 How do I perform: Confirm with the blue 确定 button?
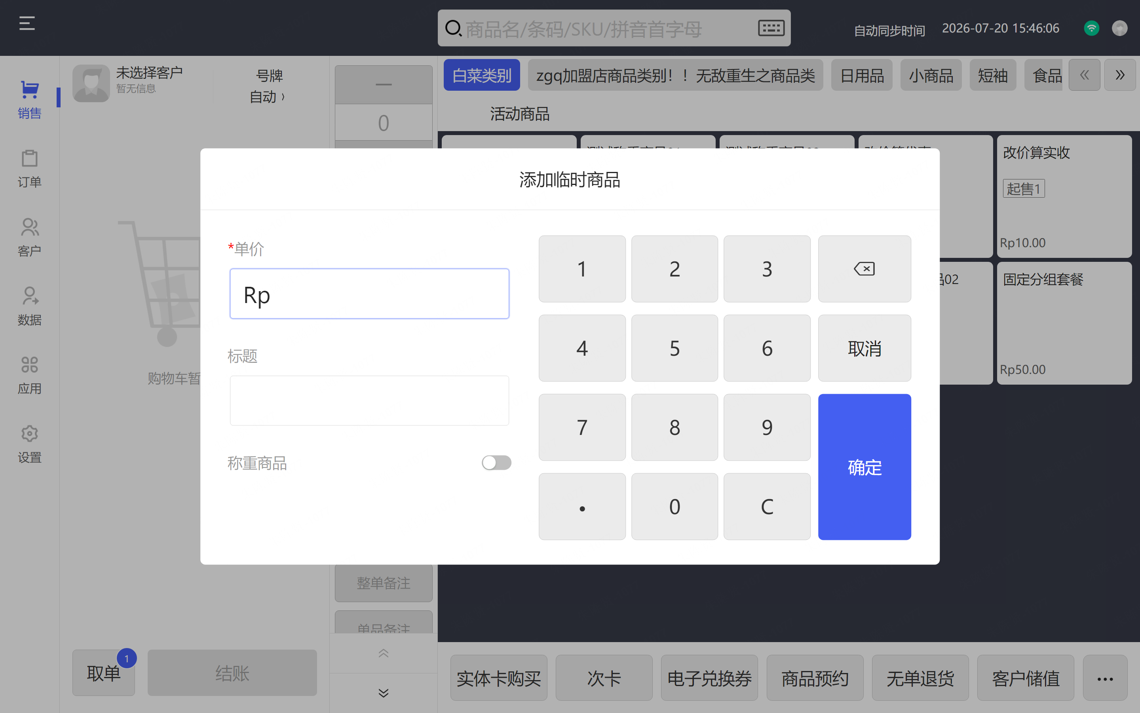864,467
